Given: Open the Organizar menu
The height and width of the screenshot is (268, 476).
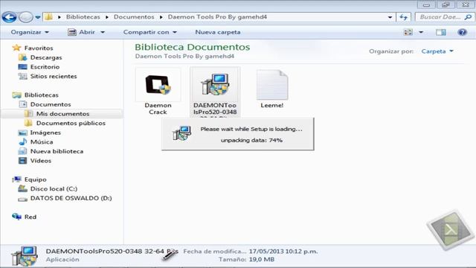Looking at the screenshot, I should pyautogui.click(x=30, y=32).
